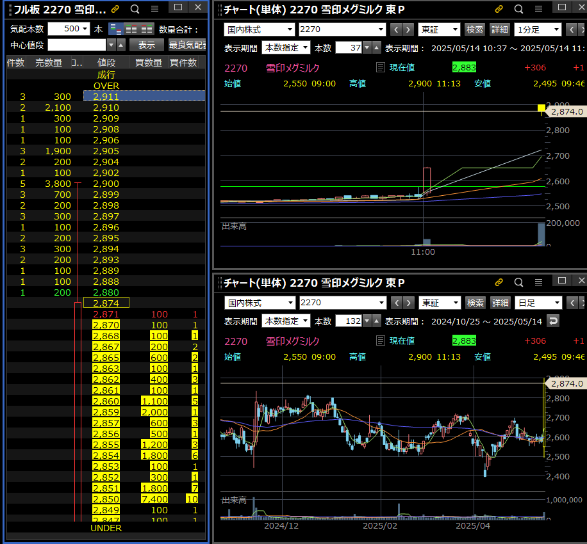
Task: Click the yellow price marker on the 1分足 chart
Action: pyautogui.click(x=542, y=108)
